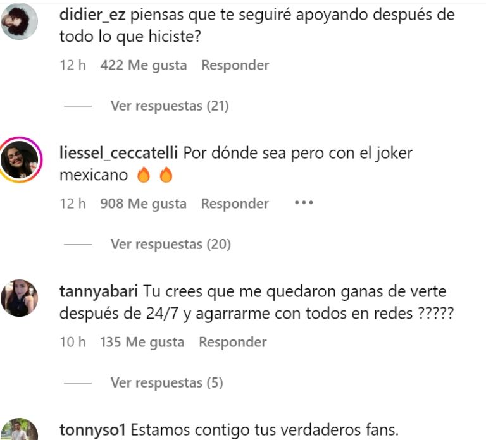Viewport: 486px width, 440px height.
Task: View the 908 likes list
Action: (x=144, y=204)
